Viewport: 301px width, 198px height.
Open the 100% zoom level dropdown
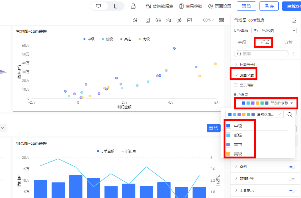(x=207, y=20)
